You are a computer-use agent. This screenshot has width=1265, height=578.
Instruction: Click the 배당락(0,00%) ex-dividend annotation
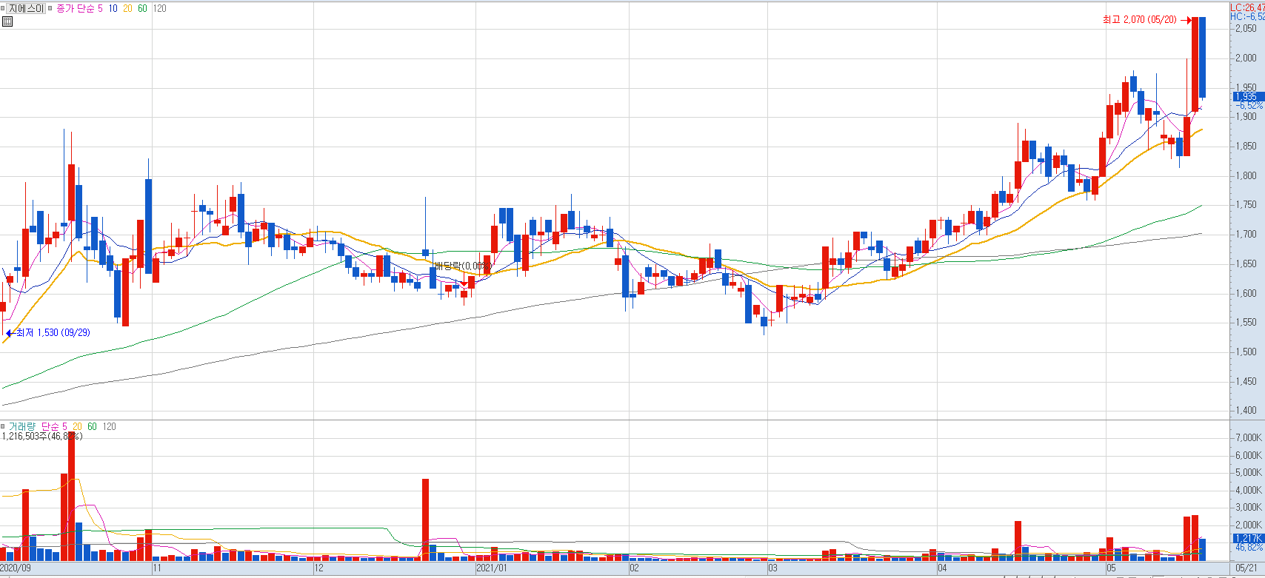pos(462,266)
